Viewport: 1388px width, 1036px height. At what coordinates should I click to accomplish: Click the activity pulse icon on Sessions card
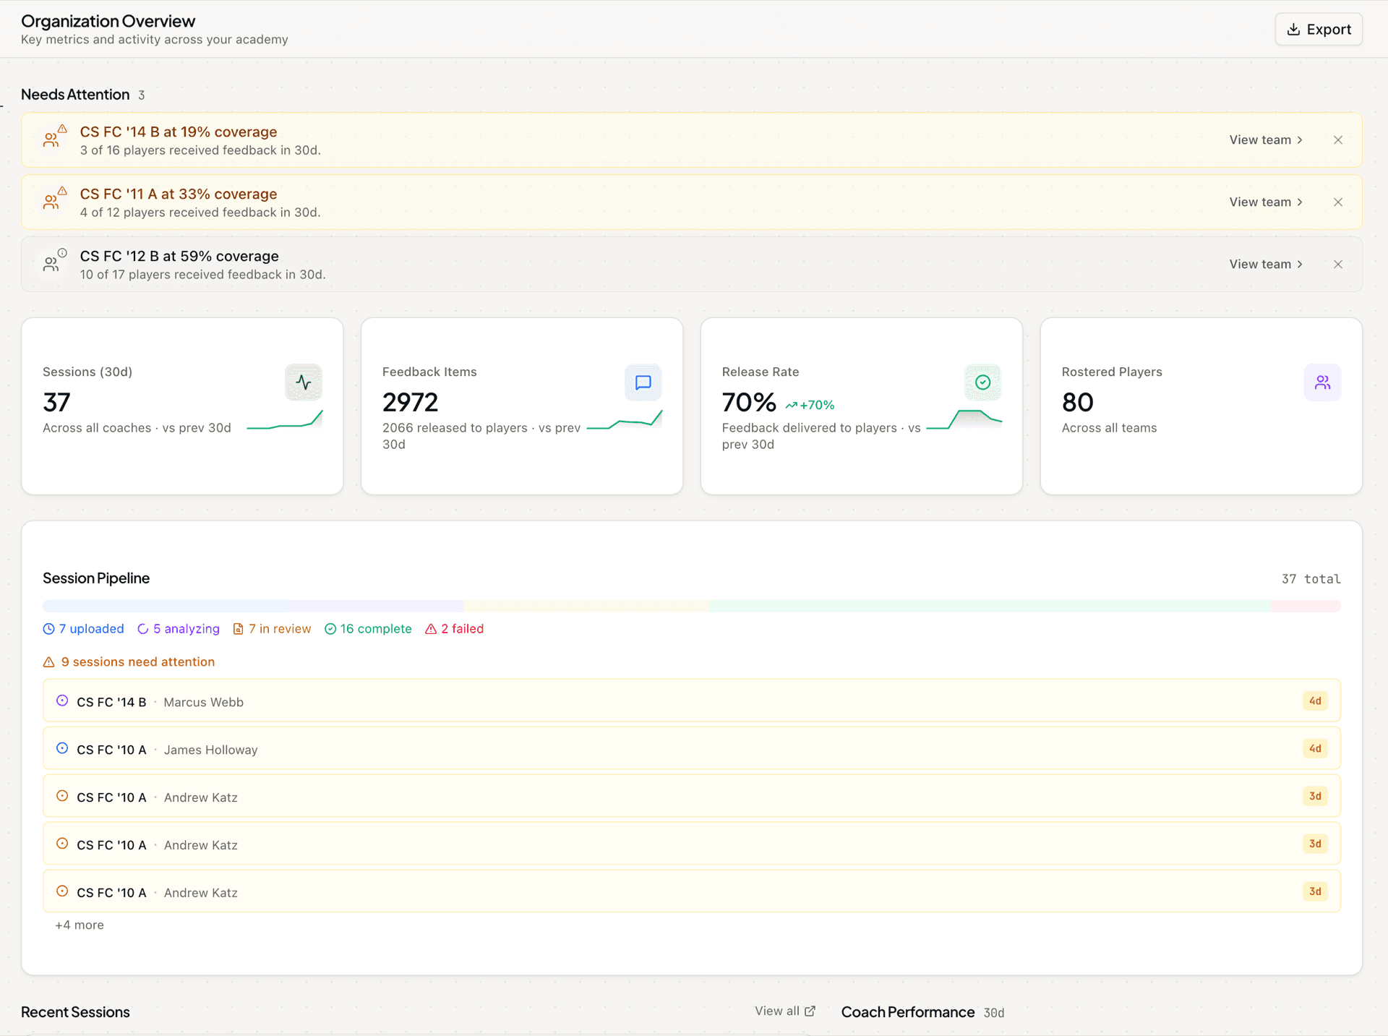[x=304, y=382]
